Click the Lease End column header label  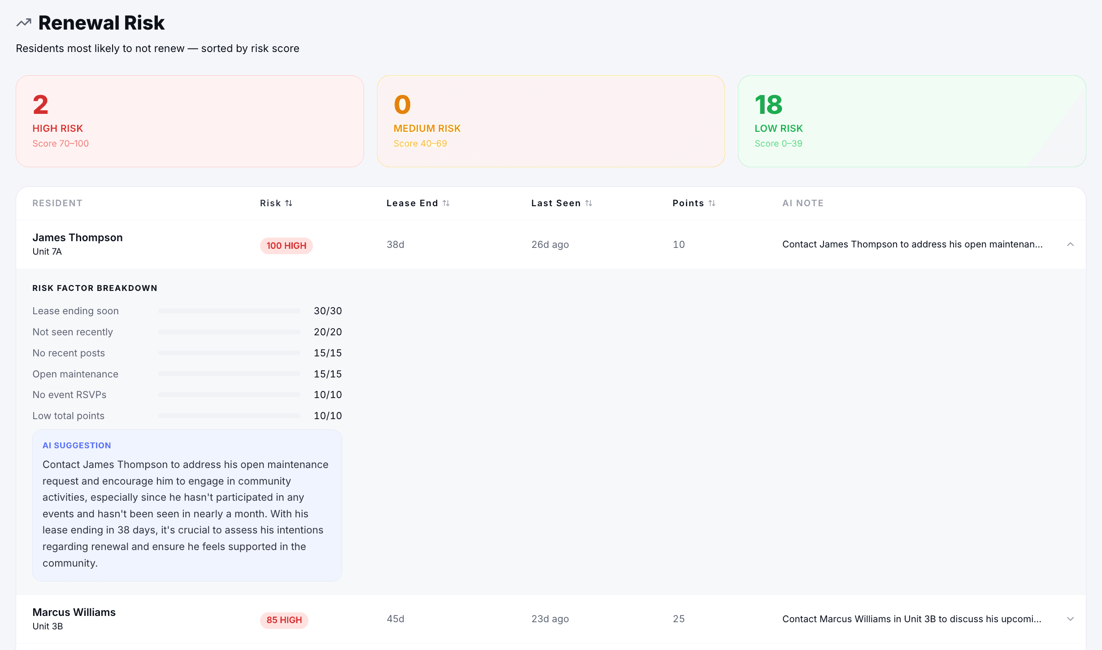(x=412, y=203)
